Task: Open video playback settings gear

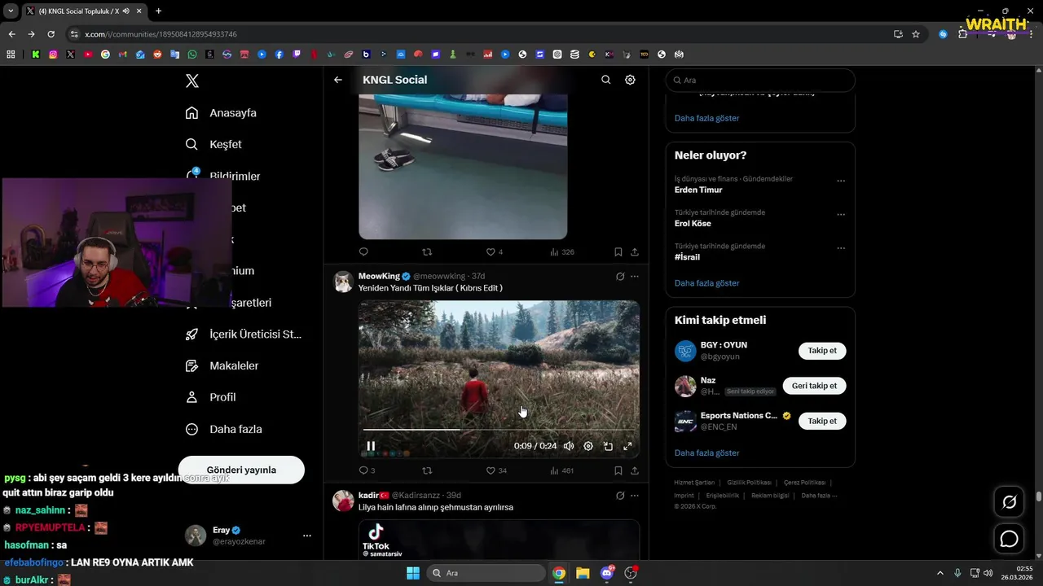Action: tap(588, 446)
